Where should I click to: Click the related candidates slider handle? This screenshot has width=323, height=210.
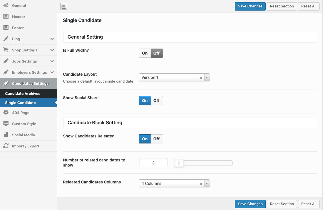pos(179,163)
